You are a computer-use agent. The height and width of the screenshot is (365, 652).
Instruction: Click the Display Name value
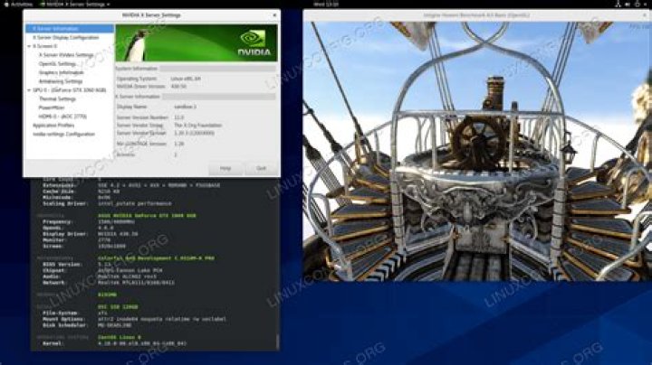tap(186, 107)
